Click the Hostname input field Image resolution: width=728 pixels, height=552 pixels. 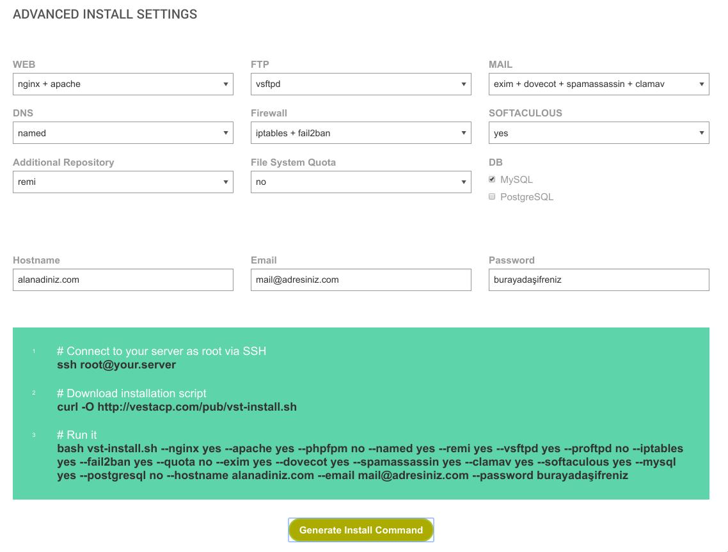[123, 280]
